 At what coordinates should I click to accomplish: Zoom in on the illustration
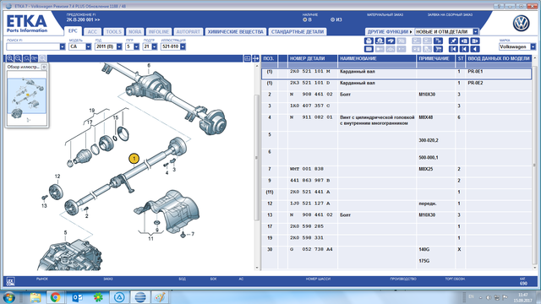10,58
